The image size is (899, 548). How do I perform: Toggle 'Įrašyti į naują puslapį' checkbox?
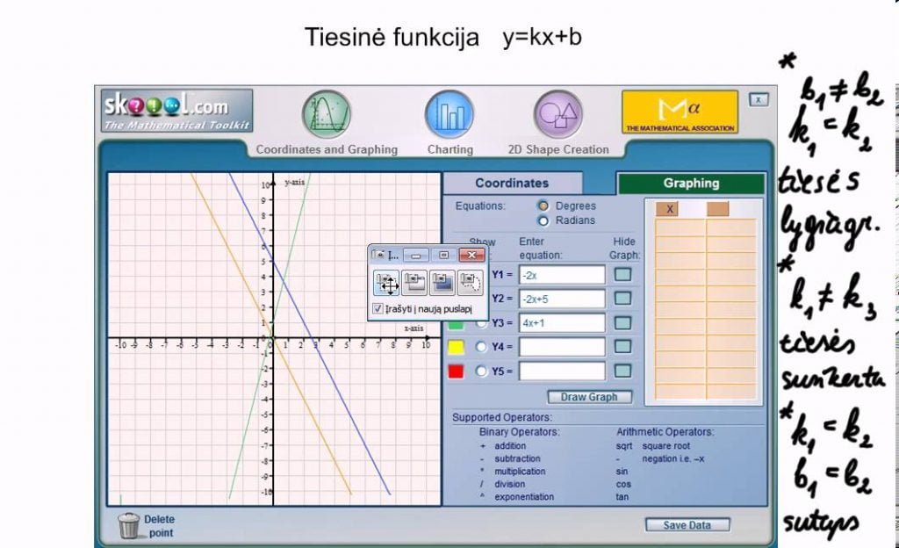coord(378,308)
